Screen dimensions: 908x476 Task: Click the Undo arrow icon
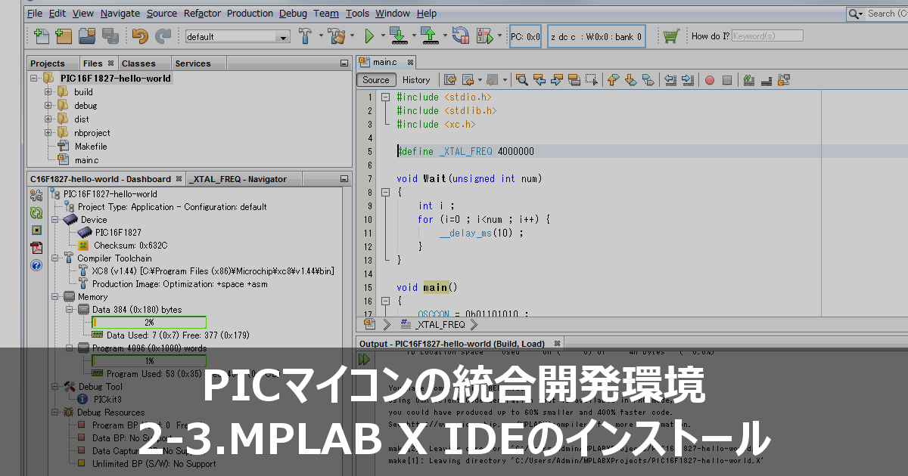[140, 36]
